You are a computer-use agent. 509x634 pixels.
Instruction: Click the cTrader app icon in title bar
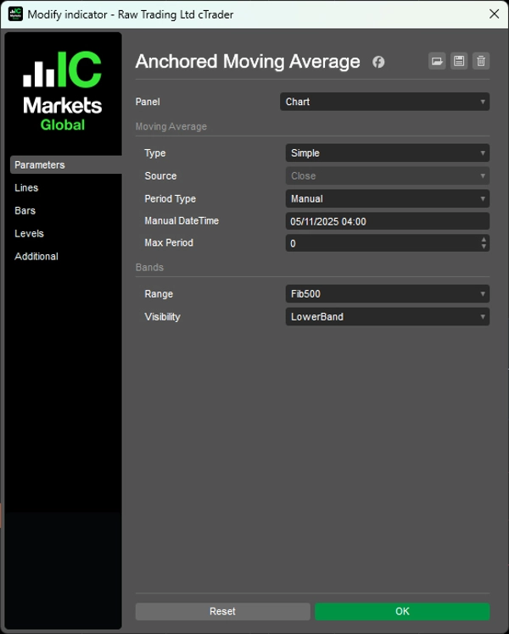coord(15,14)
